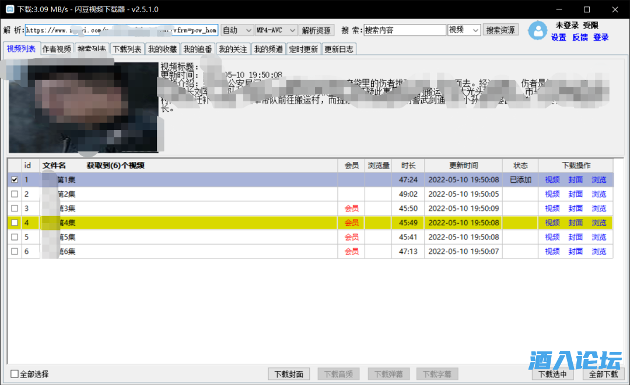Toggle checkbox for episode 1 row
The width and height of the screenshot is (630, 385).
15,180
